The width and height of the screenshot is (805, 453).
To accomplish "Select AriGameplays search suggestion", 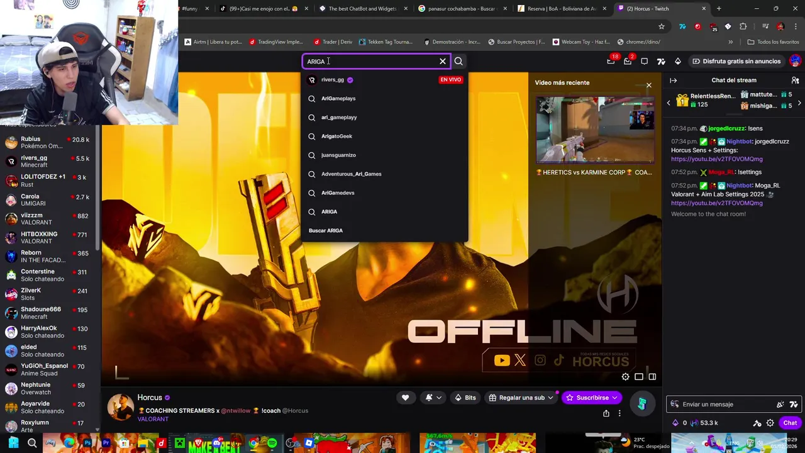I will [385, 99].
